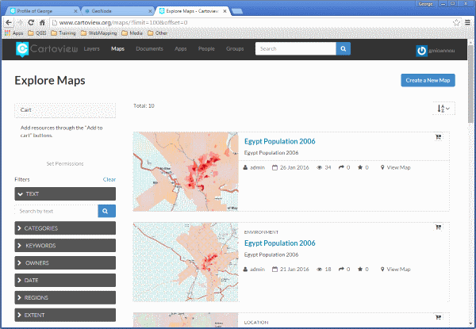Open the Environment map thumbnail
The width and height of the screenshot is (476, 329).
coord(186,262)
